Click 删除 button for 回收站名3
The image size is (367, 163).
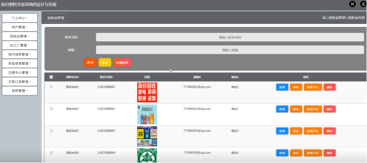(329, 131)
